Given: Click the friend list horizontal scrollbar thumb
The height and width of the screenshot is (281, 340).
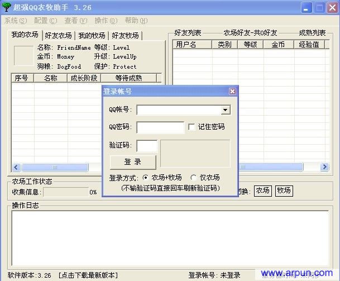Looking at the screenshot, I should (x=271, y=167).
